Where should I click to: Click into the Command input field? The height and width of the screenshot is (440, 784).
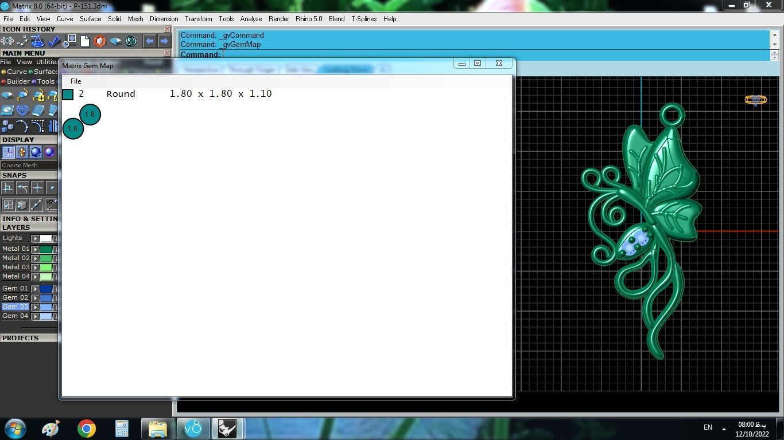coord(495,55)
